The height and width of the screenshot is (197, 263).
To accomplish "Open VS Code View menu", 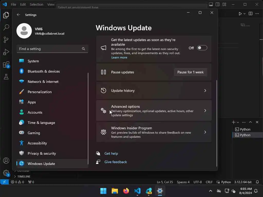I will 51,5.
